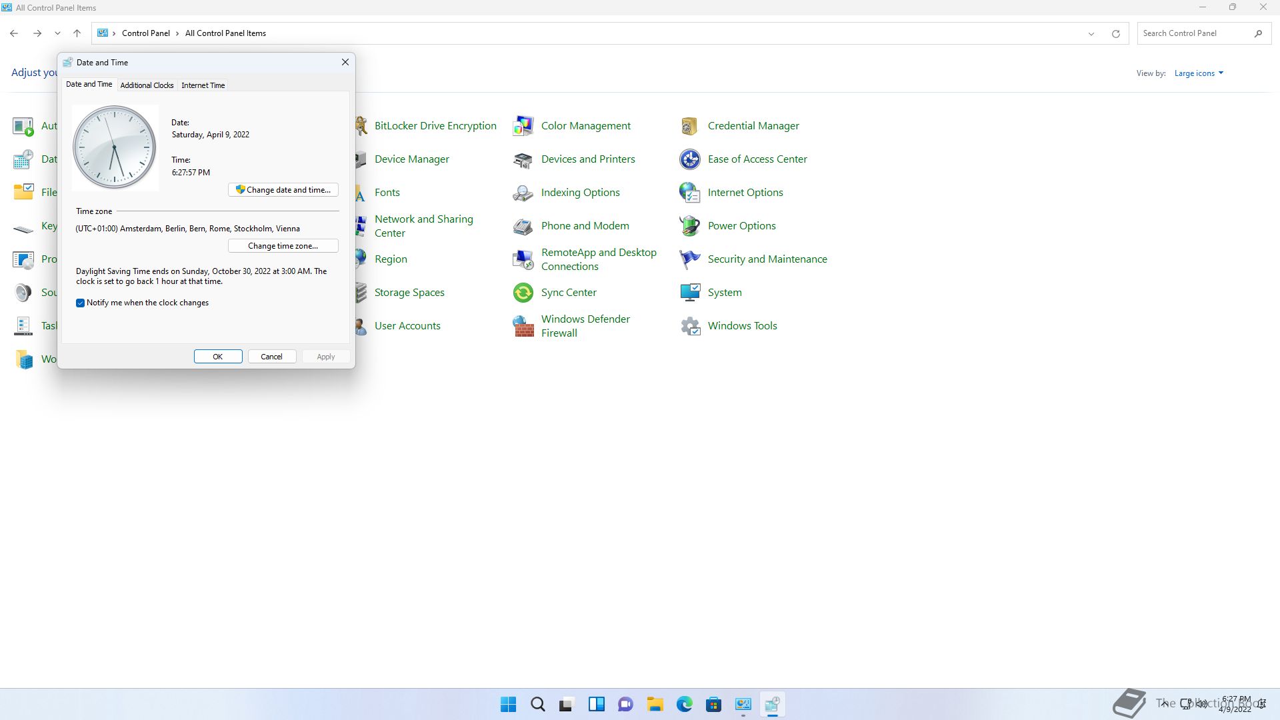
Task: Open the Devices and Printers icon
Action: click(523, 159)
